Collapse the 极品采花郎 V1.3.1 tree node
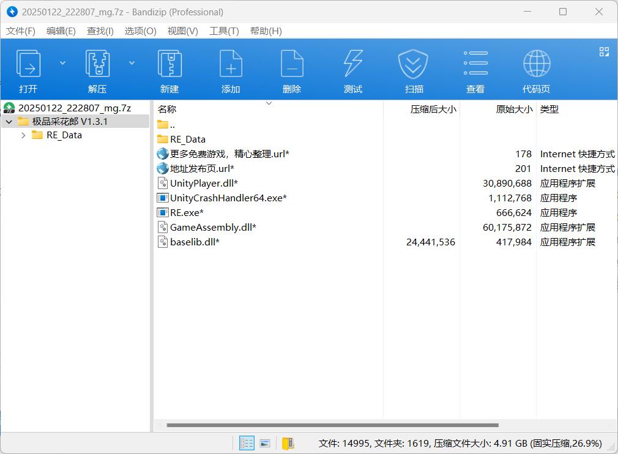This screenshot has width=618, height=454. [x=9, y=122]
